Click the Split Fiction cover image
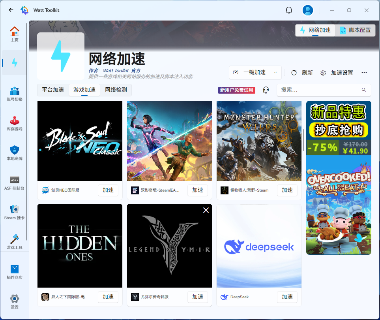The width and height of the screenshot is (380, 320). tap(169, 141)
